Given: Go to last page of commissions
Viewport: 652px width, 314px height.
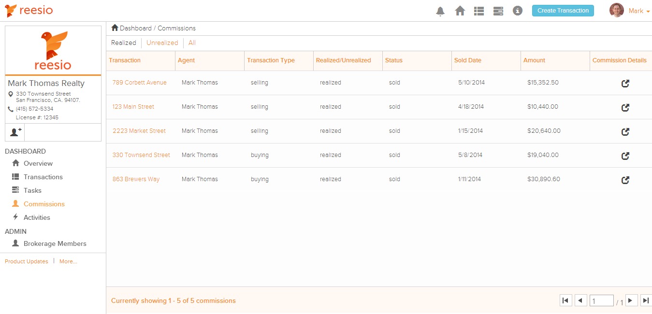Looking at the screenshot, I should click(646, 300).
